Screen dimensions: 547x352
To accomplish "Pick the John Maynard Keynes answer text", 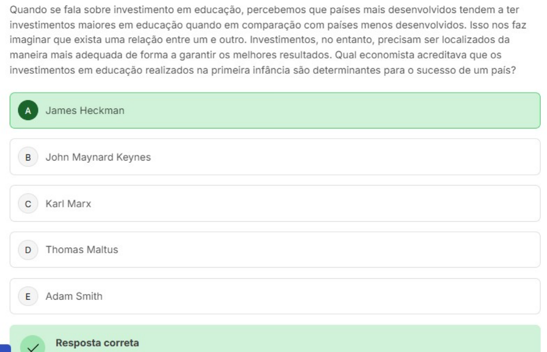I will [x=98, y=157].
